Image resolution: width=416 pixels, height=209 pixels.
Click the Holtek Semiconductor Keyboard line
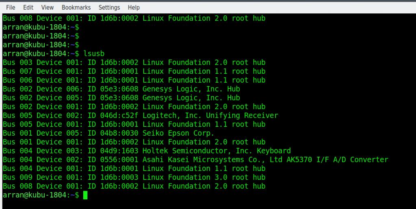point(146,151)
